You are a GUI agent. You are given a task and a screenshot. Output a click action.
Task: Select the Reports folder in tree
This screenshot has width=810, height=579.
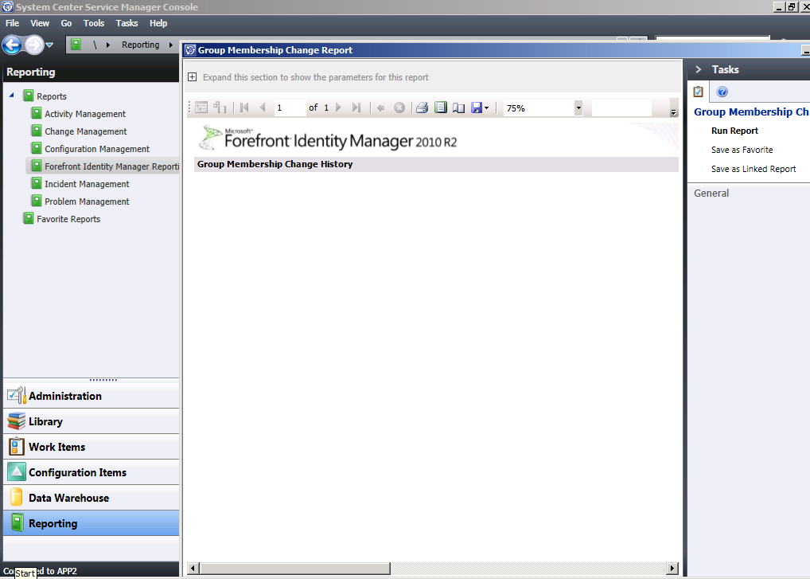pyautogui.click(x=52, y=96)
